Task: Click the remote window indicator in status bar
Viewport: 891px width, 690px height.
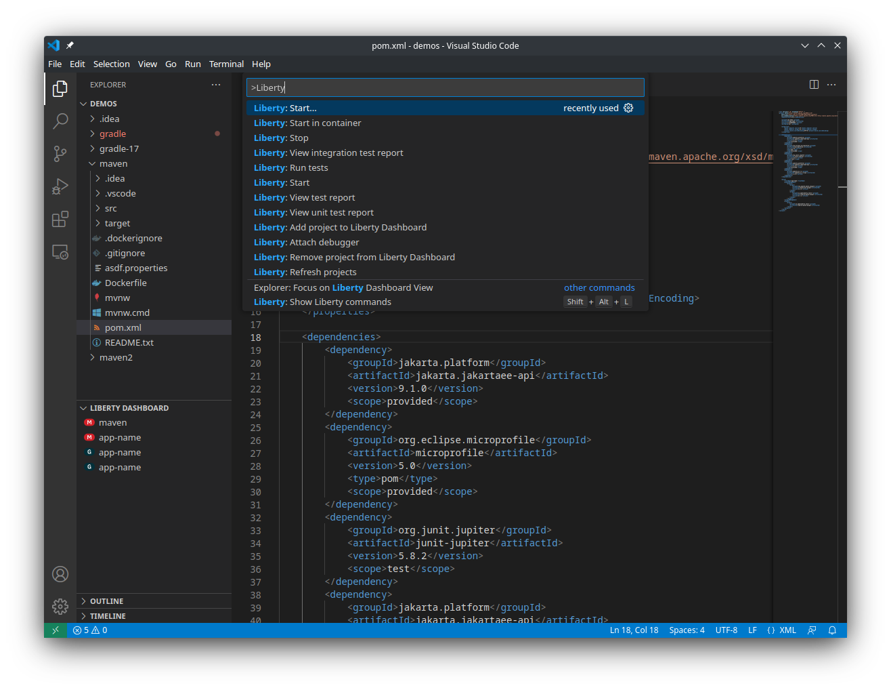Action: (56, 630)
